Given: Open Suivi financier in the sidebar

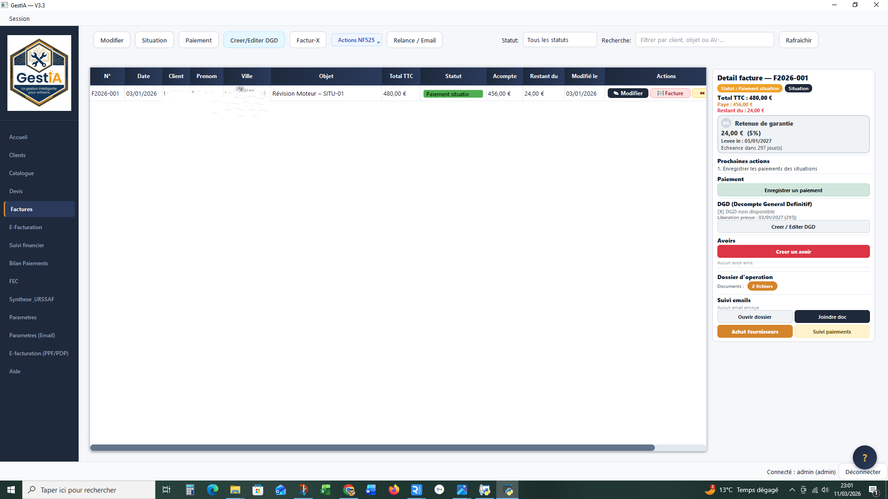Looking at the screenshot, I should pyautogui.click(x=26, y=245).
